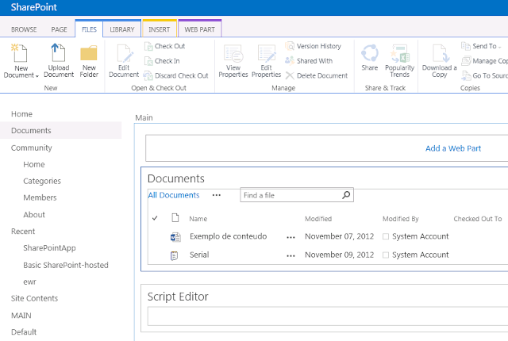The height and width of the screenshot is (341, 508).
Task: Click the New Folder icon
Action: coord(89,54)
